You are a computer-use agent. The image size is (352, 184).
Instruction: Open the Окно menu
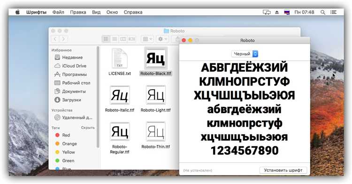click(112, 12)
